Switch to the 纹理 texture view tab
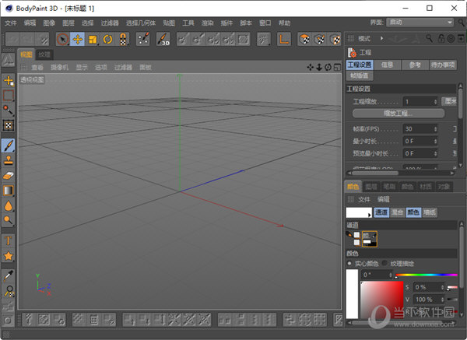467x340 pixels. [x=44, y=54]
